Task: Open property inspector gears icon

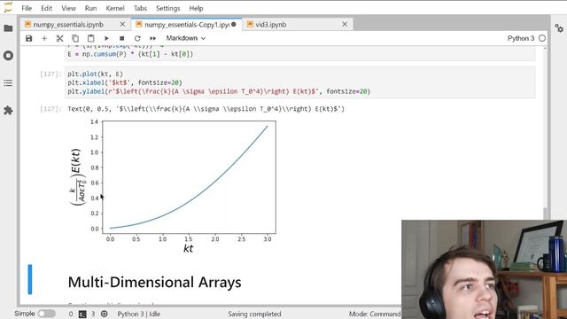Action: [x=559, y=28]
